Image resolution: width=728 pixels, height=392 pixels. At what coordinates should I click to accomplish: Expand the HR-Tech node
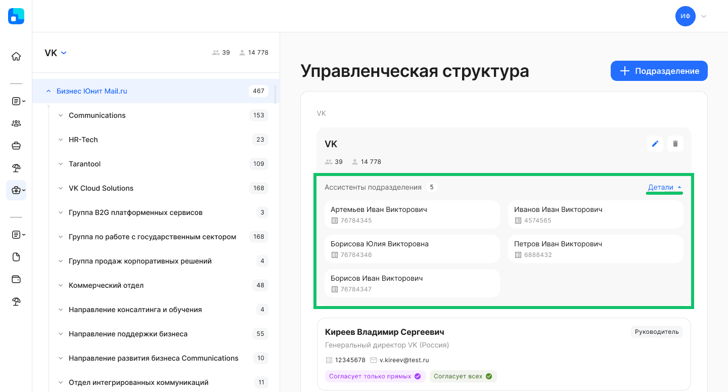coord(61,140)
